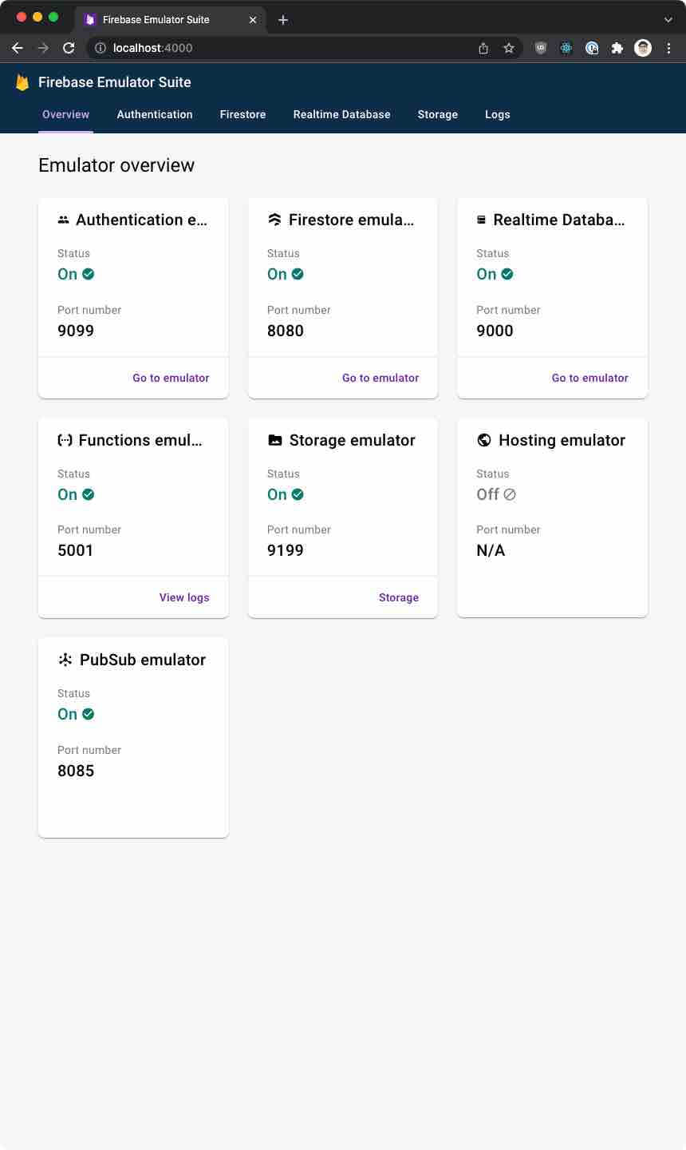Image resolution: width=686 pixels, height=1150 pixels.
Task: Click the Firestore emulator card icon
Action: 275,220
